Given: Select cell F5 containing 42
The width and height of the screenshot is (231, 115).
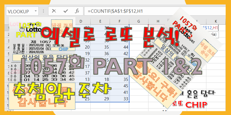Looking at the screenshot, I should pyautogui.click(x=119, y=54).
